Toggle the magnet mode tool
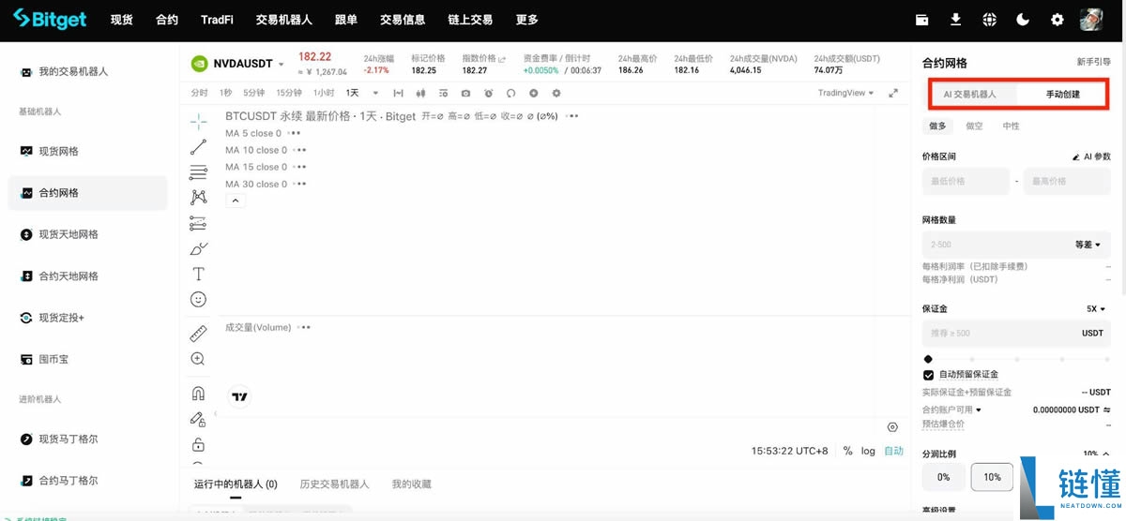 point(198,394)
